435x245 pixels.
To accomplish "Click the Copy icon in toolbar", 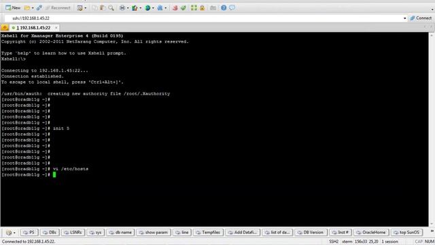I will point(94,7).
